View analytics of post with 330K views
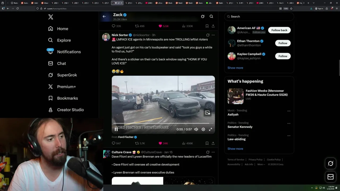Screen dimensions: 340x191 click(x=187, y=26)
